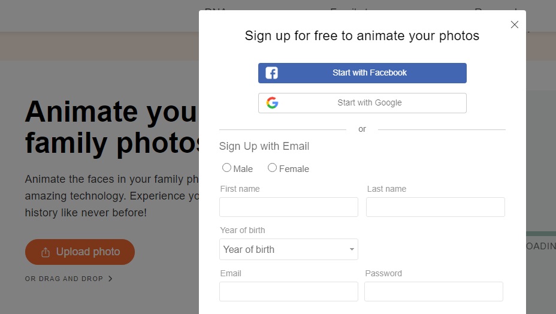Viewport: 556px width, 314px height.
Task: Select the Female radio button
Action: pyautogui.click(x=272, y=168)
